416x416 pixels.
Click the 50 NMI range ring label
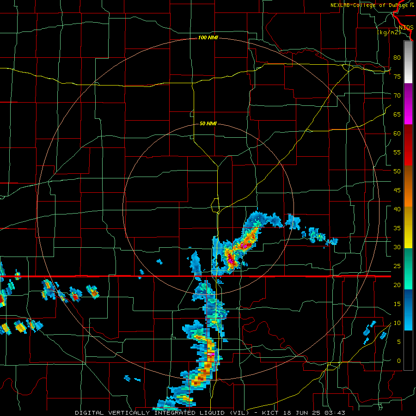pos(208,123)
